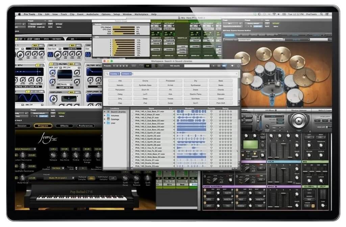Open Session tab in Ivory plugin

(x=22, y=126)
